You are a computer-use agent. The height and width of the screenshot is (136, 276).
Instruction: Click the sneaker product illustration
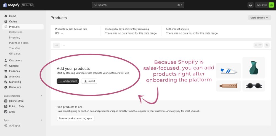229,71
